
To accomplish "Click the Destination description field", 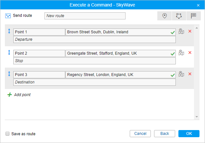I will pos(94,82).
